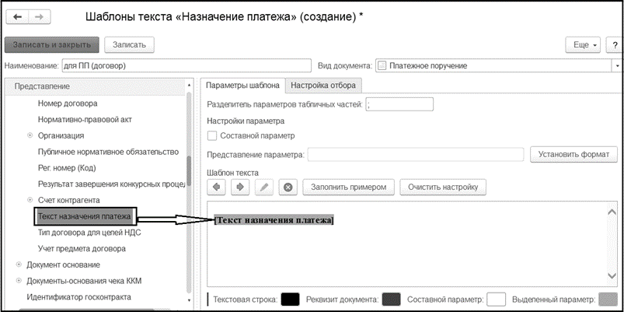Switch to the Настройка отбора tab
Screen dimensions: 624x312
click(323, 86)
